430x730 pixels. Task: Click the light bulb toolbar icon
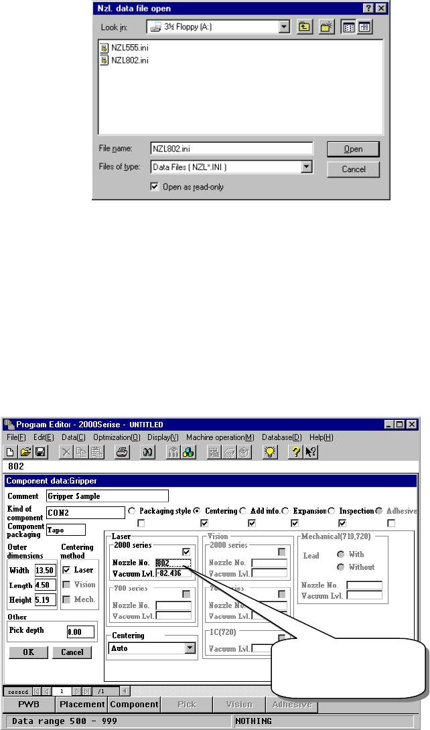pos(271,452)
